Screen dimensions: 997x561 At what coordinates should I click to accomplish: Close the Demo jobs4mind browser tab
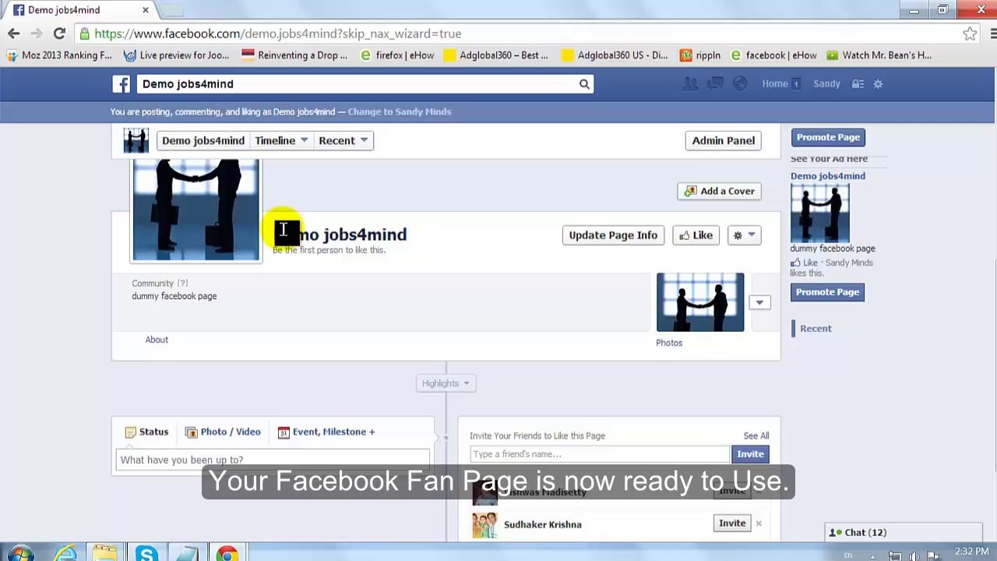(x=145, y=10)
